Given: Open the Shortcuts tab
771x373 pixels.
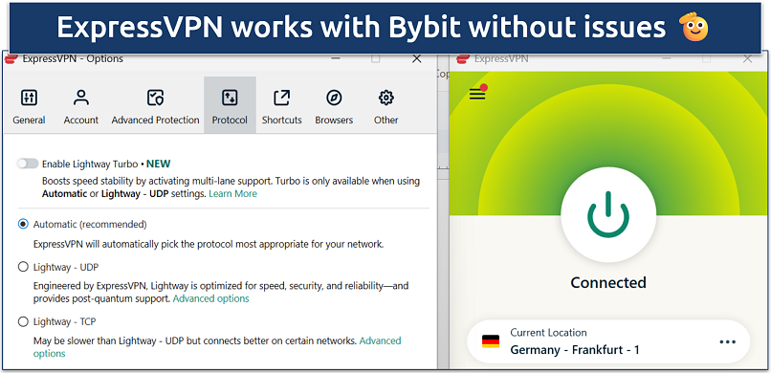Looking at the screenshot, I should 282,105.
